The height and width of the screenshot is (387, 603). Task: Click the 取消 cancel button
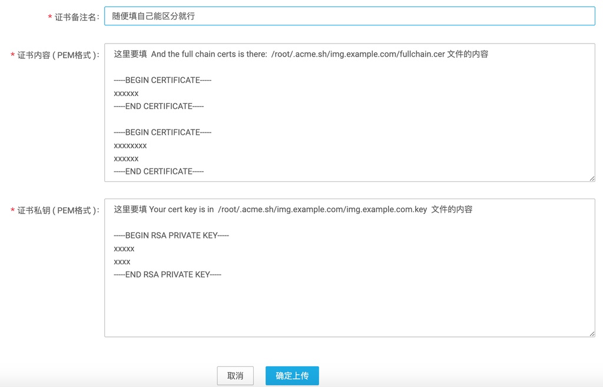pos(235,375)
